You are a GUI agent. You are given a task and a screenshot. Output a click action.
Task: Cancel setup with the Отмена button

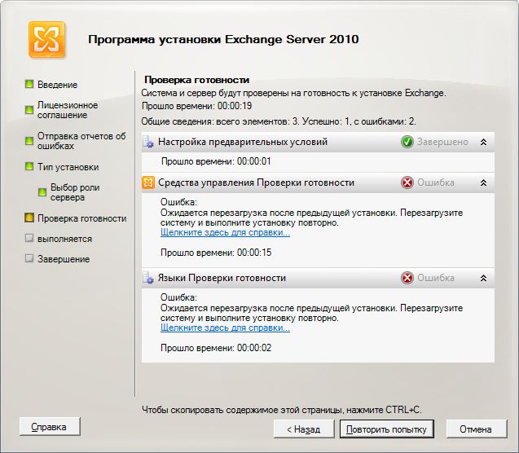tap(477, 429)
